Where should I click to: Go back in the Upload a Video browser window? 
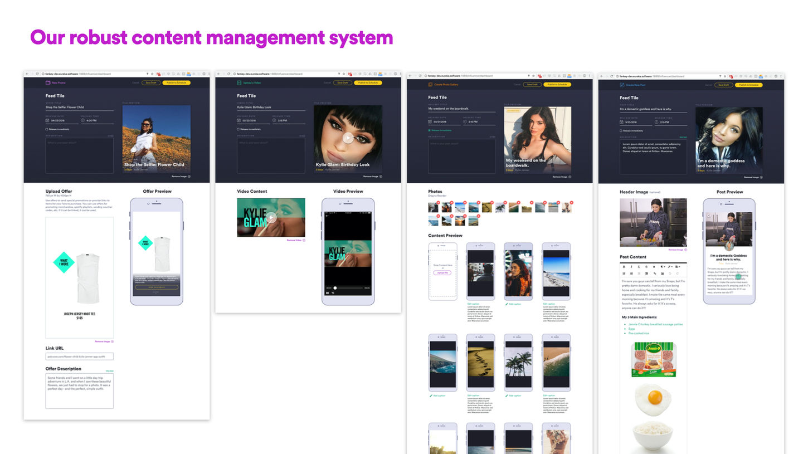pyautogui.click(x=218, y=74)
